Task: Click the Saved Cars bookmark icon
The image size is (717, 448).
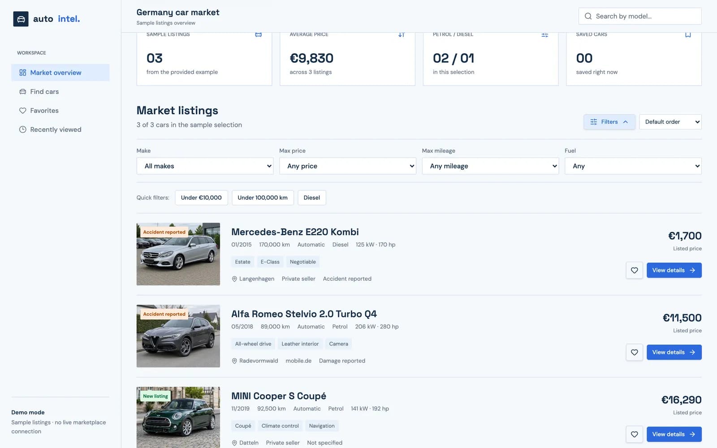Action: [688, 34]
